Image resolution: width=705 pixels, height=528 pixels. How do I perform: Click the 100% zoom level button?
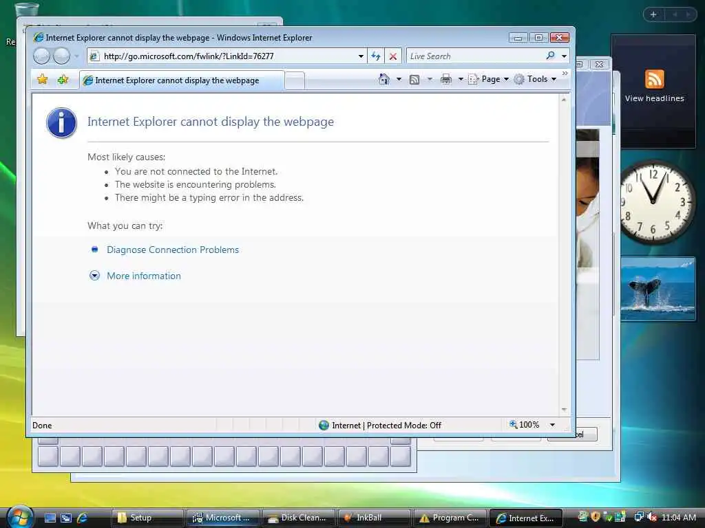pyautogui.click(x=524, y=424)
